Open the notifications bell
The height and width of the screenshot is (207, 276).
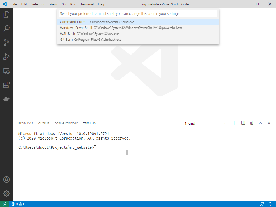click(x=270, y=204)
